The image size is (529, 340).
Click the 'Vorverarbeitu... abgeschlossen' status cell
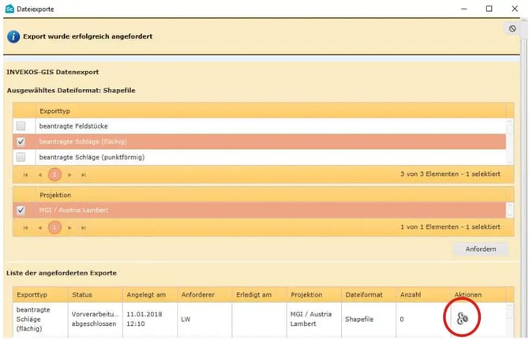pyautogui.click(x=95, y=319)
